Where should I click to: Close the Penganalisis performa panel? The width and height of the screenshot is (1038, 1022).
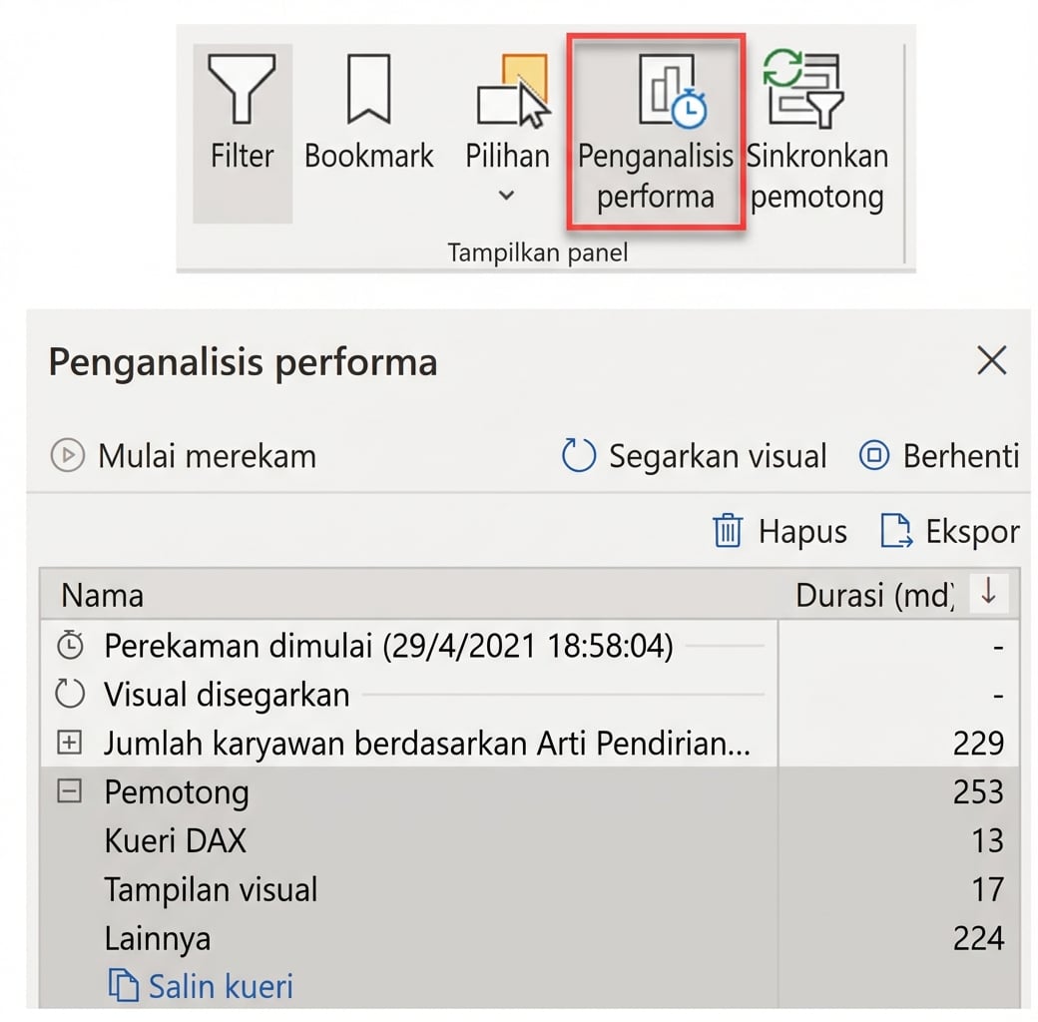(992, 360)
